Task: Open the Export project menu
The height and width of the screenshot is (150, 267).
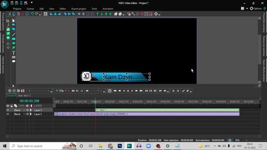Action: click(x=79, y=9)
